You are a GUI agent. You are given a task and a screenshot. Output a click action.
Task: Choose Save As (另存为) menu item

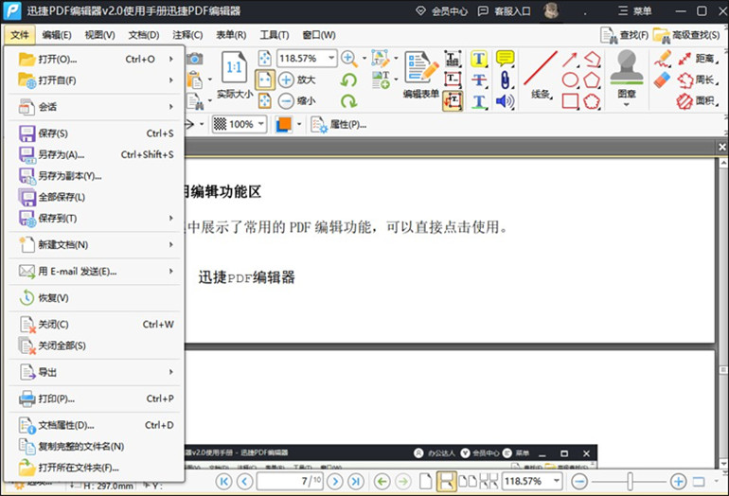[96, 154]
